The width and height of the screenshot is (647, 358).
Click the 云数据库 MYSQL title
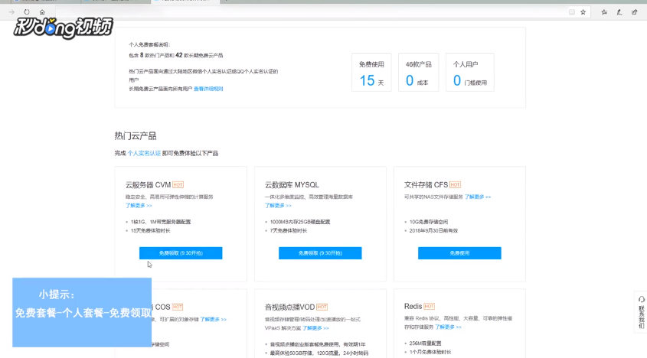pyautogui.click(x=292, y=185)
